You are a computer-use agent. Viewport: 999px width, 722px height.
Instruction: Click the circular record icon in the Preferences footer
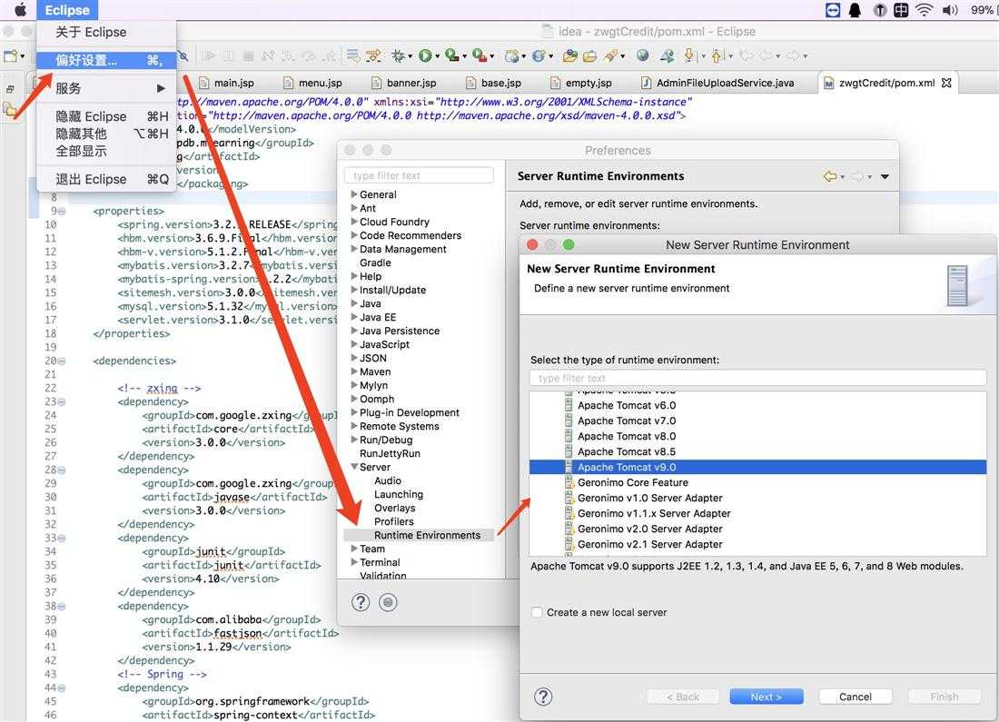[x=388, y=602]
